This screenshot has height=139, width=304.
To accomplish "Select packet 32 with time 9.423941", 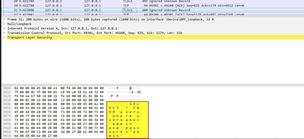I will pyautogui.click(x=153, y=14).
